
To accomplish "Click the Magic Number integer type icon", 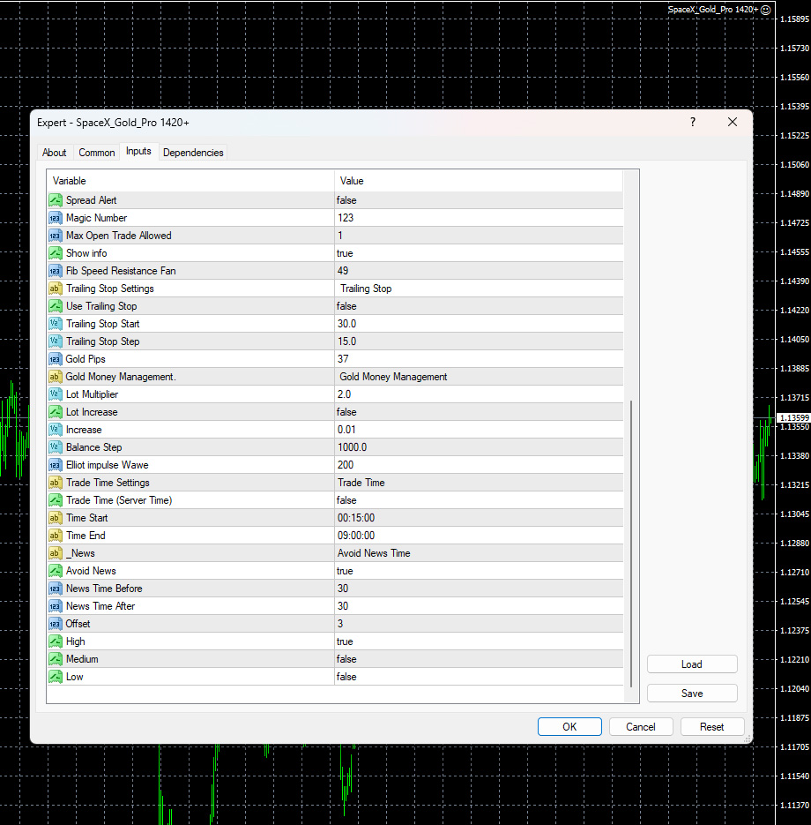I will 56,218.
